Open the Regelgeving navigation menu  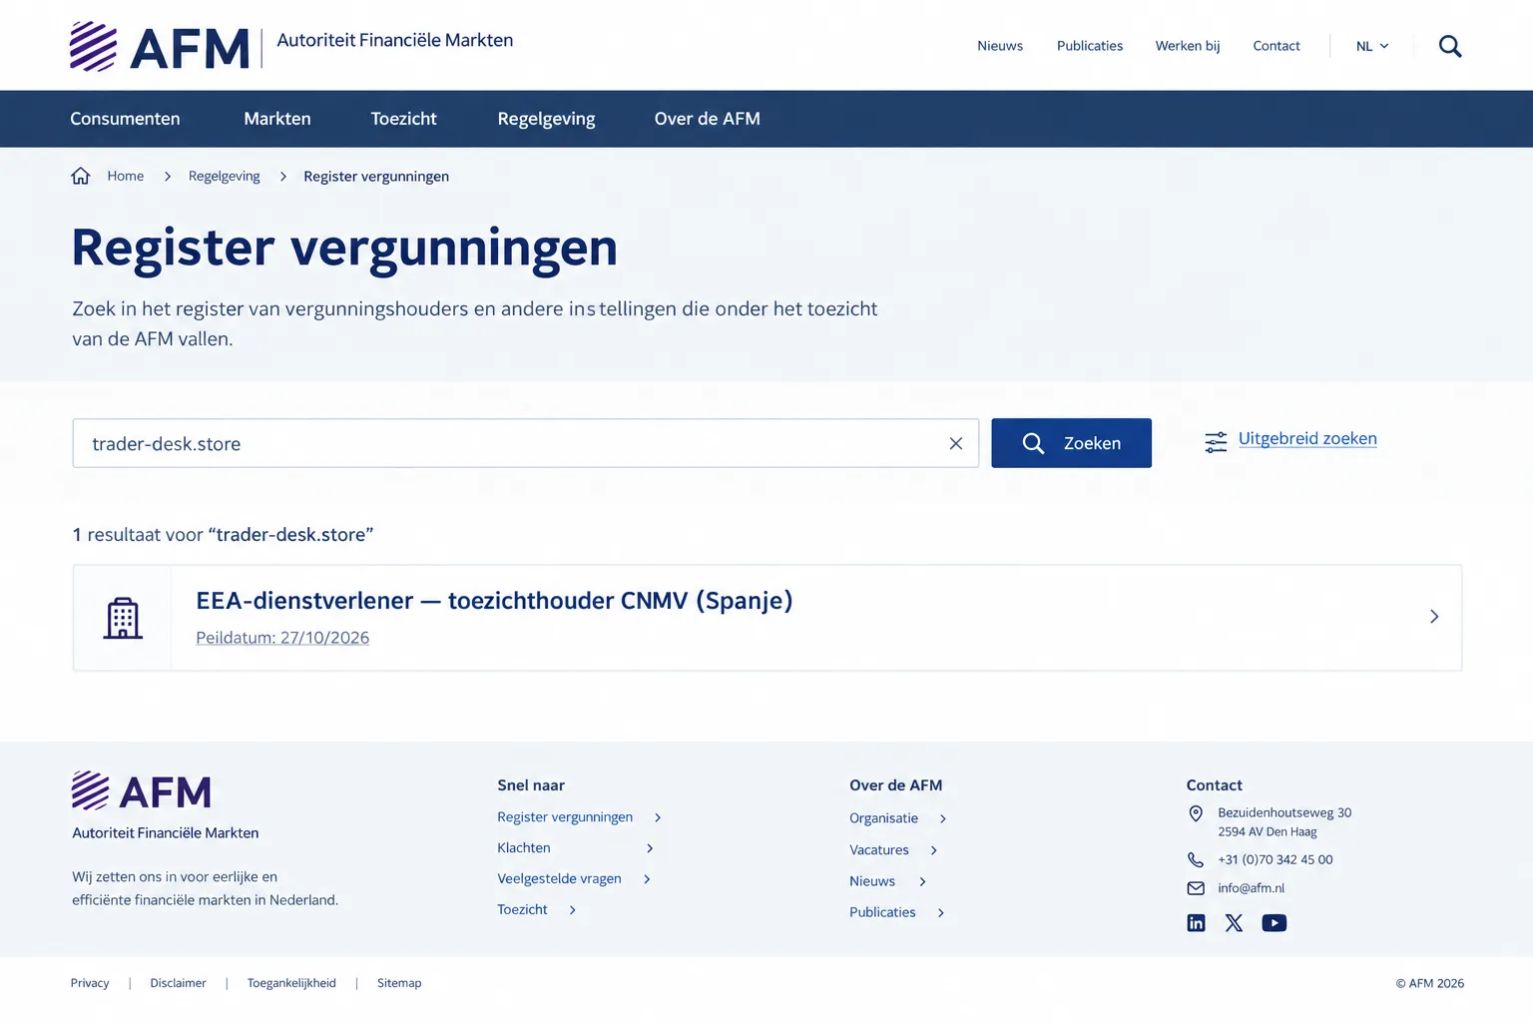pyautogui.click(x=546, y=119)
